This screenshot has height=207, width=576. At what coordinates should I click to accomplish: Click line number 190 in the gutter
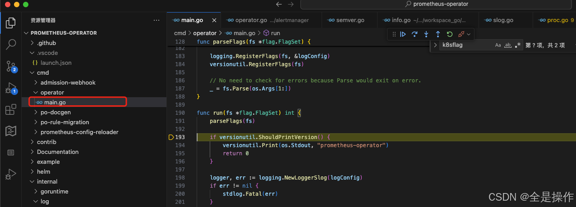[x=180, y=112]
